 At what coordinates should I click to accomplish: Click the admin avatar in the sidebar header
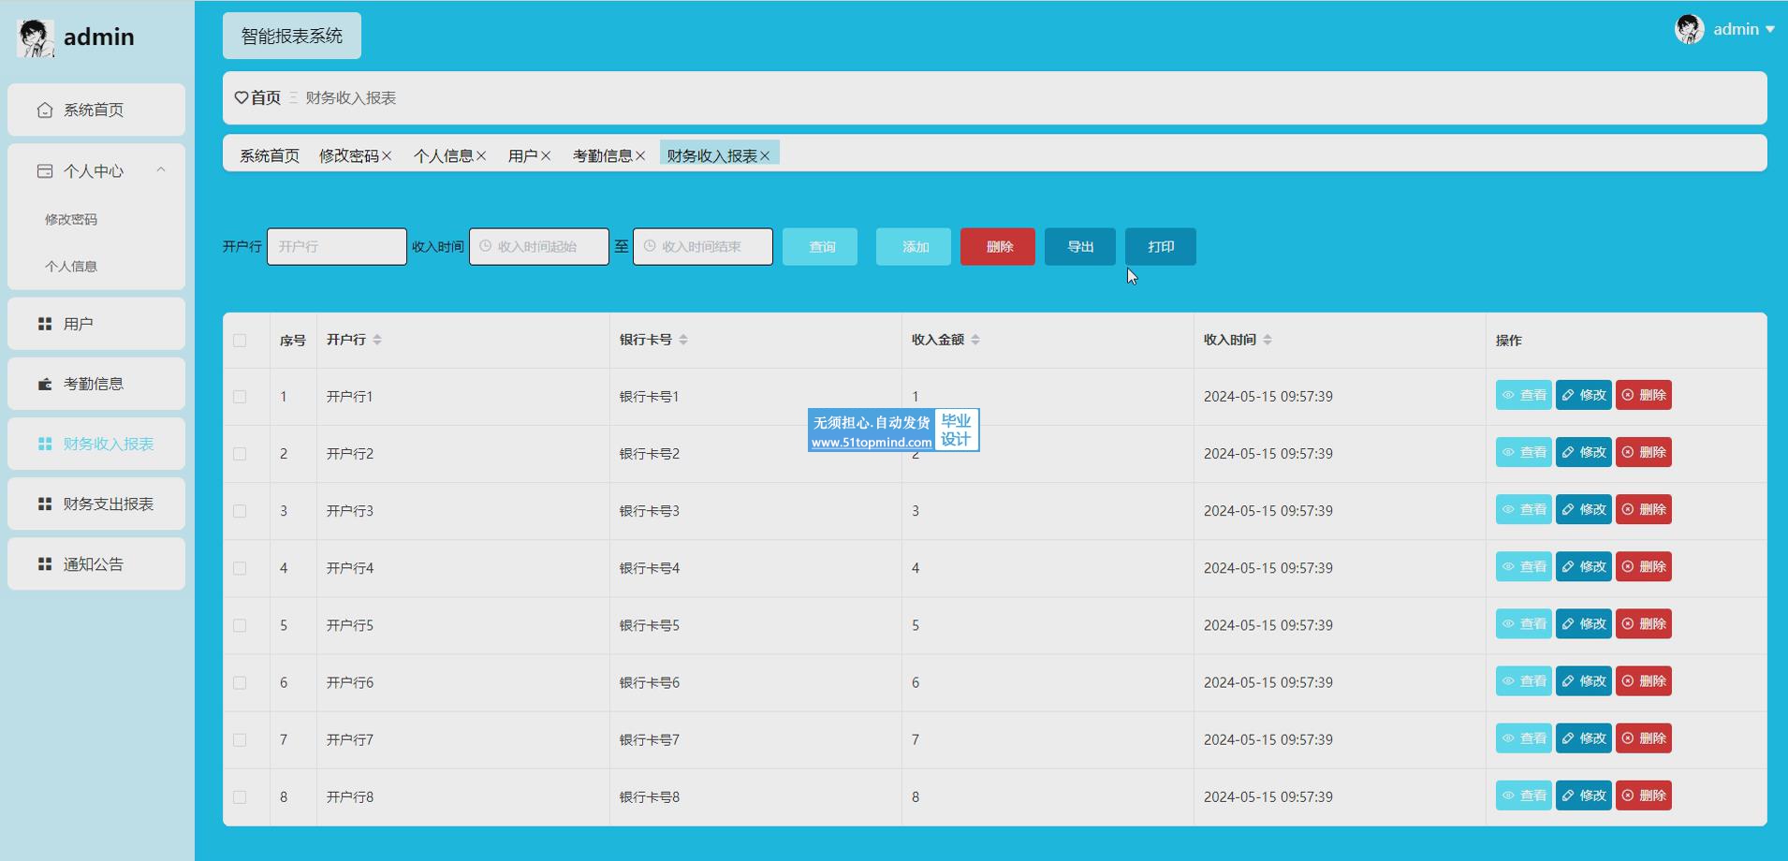[36, 37]
